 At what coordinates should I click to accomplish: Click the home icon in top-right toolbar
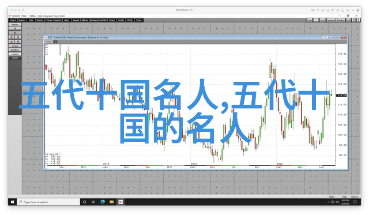tap(353, 20)
